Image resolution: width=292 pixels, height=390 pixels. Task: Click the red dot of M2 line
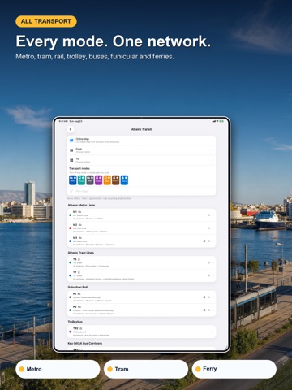point(71,228)
